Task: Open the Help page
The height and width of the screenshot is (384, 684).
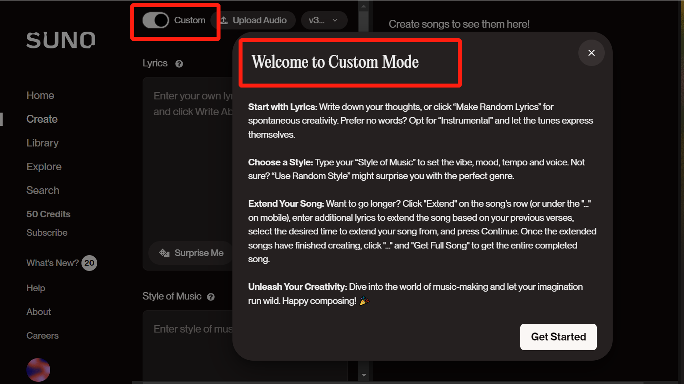Action: [x=36, y=288]
